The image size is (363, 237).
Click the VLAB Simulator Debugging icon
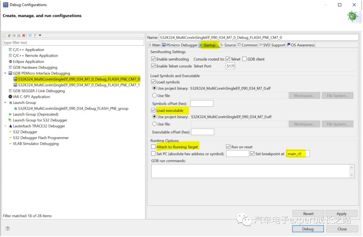pos(10,144)
